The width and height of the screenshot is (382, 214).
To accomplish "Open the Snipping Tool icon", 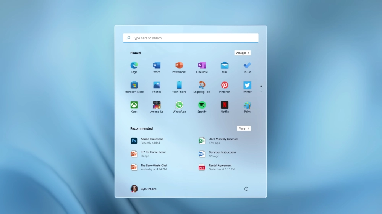I will coord(202,85).
